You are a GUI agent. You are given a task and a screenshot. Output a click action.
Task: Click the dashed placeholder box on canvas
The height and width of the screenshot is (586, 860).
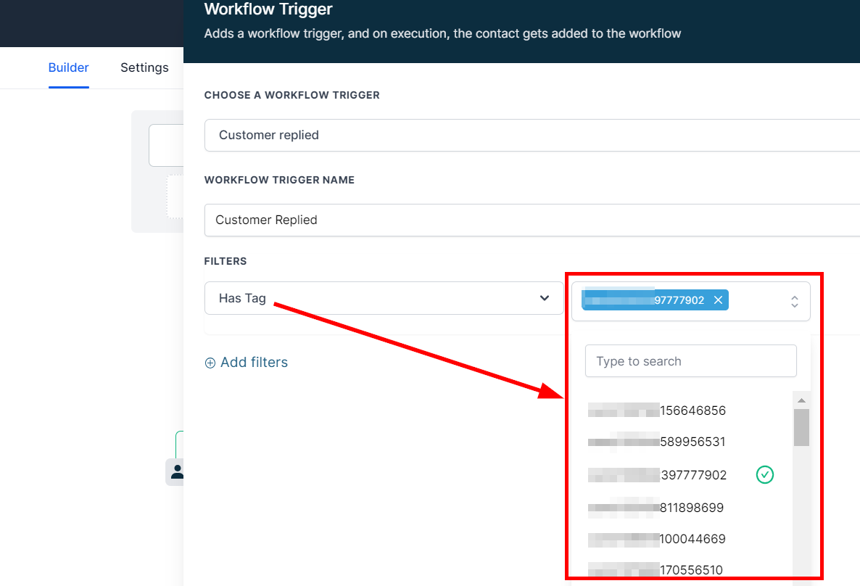click(x=175, y=196)
